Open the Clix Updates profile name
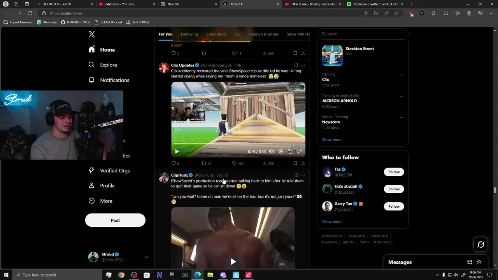The width and height of the screenshot is (498, 280). point(182,65)
